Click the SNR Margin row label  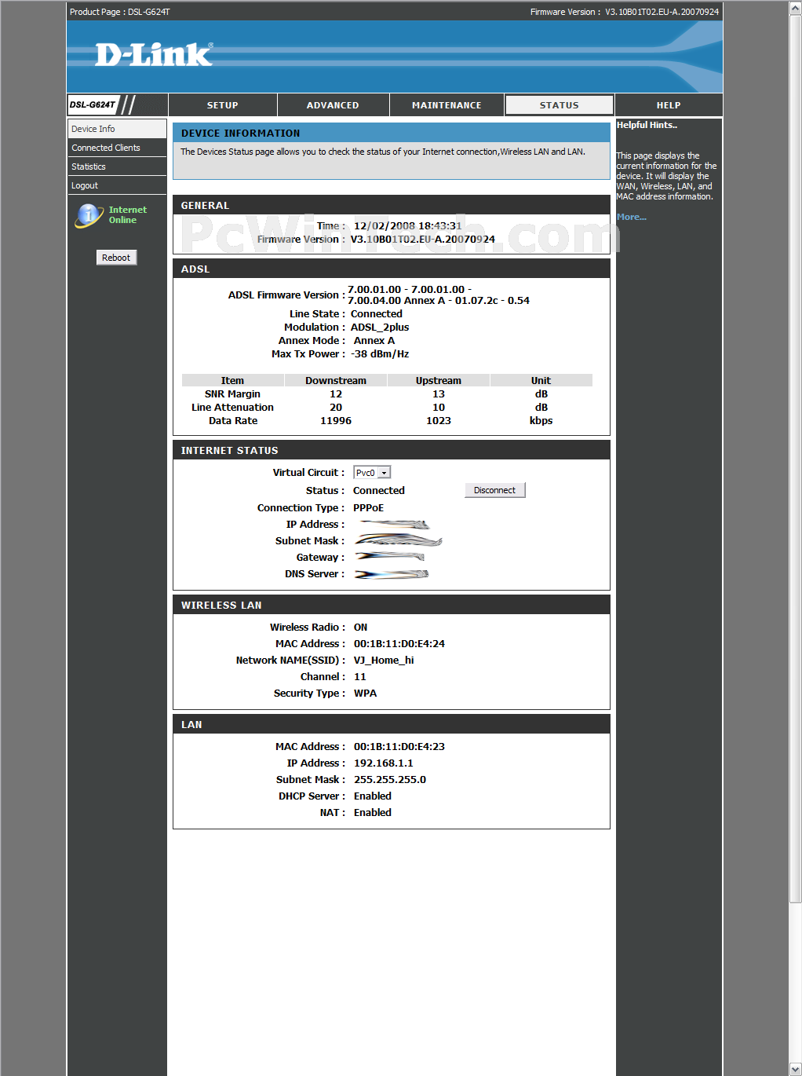[232, 394]
